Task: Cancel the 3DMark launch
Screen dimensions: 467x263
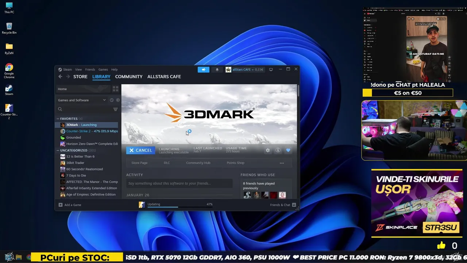Action: 140,150
